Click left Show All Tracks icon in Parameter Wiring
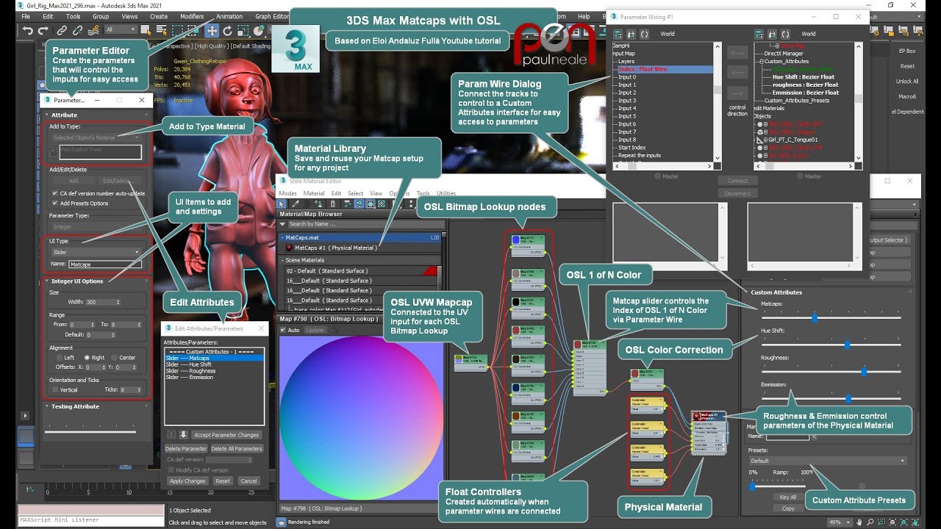 (x=618, y=34)
